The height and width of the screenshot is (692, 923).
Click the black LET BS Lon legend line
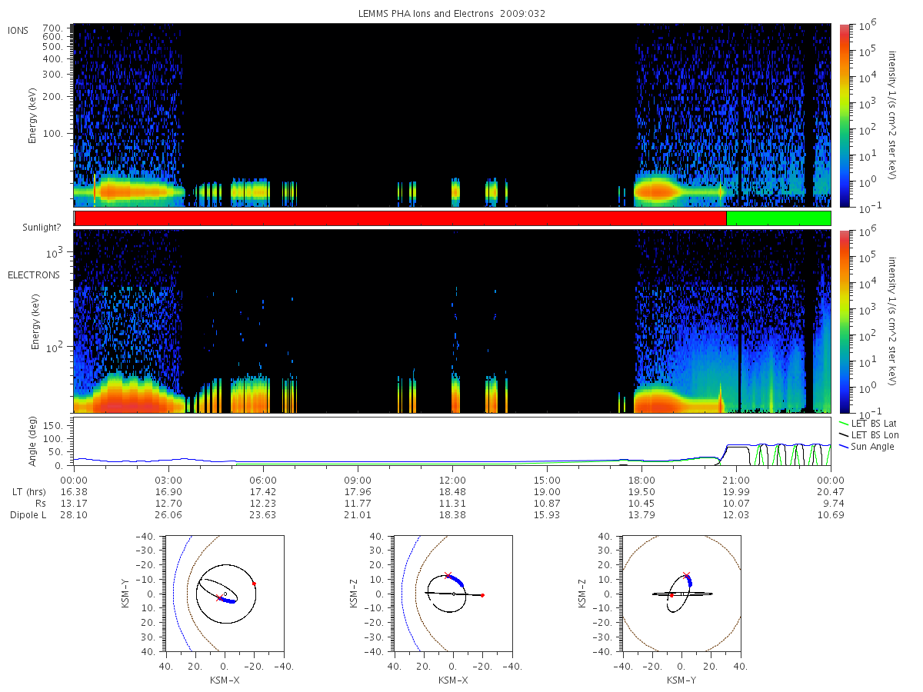click(843, 435)
